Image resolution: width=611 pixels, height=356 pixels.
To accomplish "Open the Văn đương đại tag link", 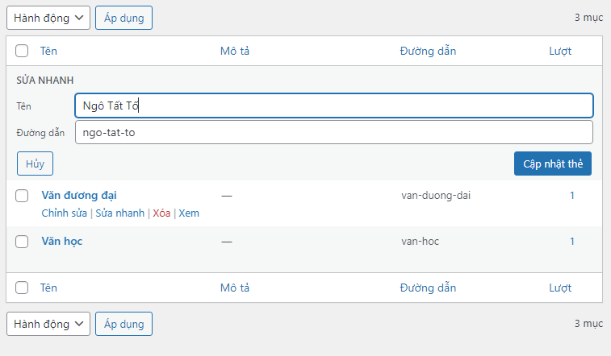I will [x=80, y=195].
